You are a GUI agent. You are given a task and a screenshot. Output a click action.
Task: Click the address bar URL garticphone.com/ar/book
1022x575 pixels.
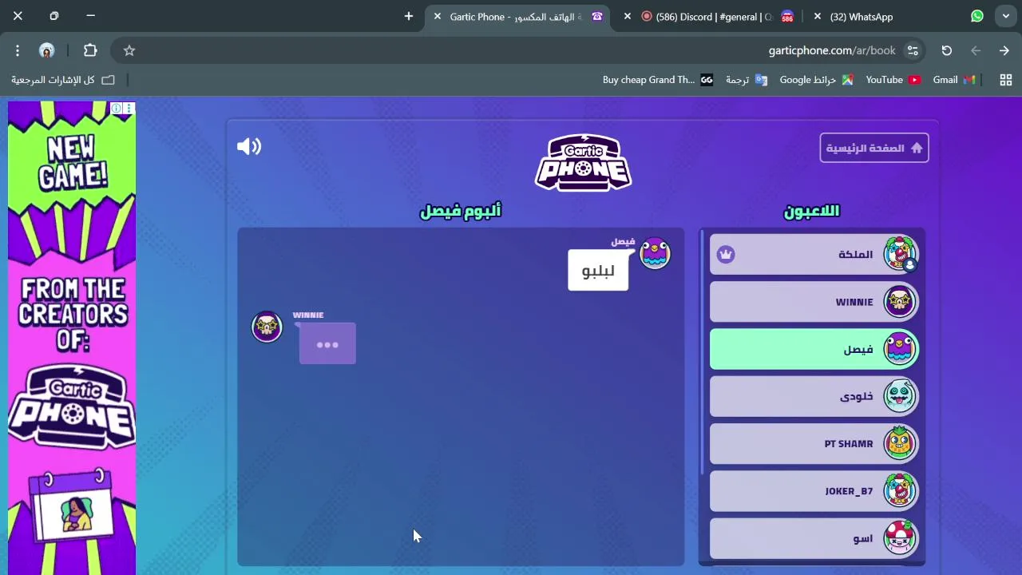pyautogui.click(x=832, y=50)
